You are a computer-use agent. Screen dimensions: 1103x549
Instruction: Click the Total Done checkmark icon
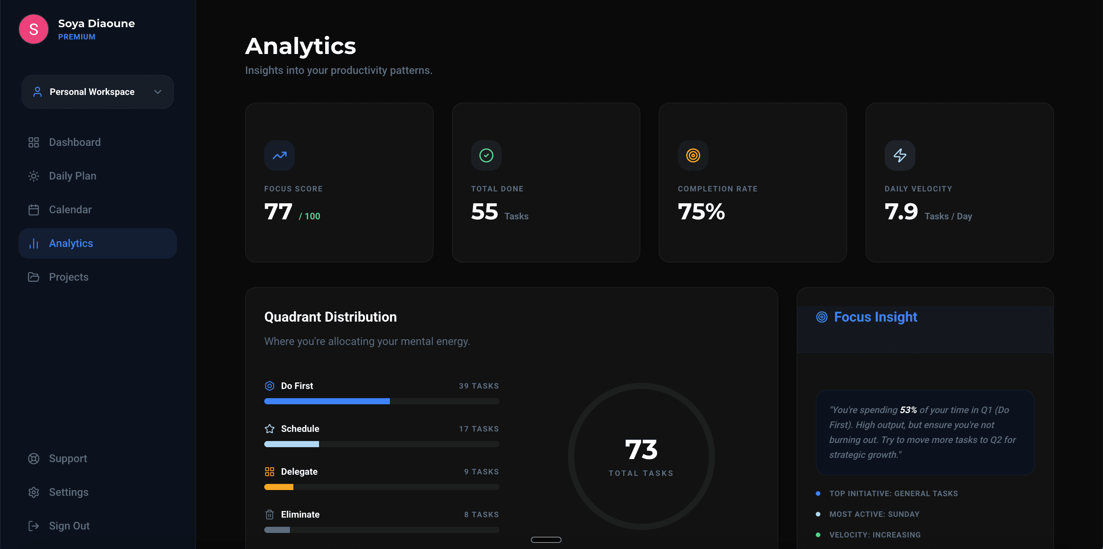click(486, 155)
